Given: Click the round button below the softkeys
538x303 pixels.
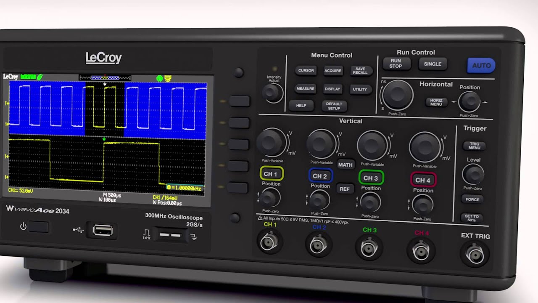Looking at the screenshot, I should [x=236, y=218].
